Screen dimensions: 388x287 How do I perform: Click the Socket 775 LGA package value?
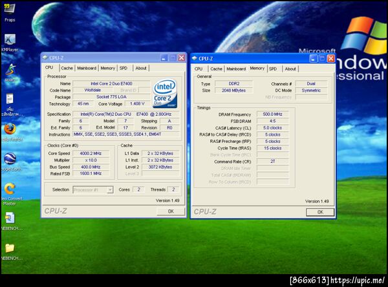click(x=111, y=97)
